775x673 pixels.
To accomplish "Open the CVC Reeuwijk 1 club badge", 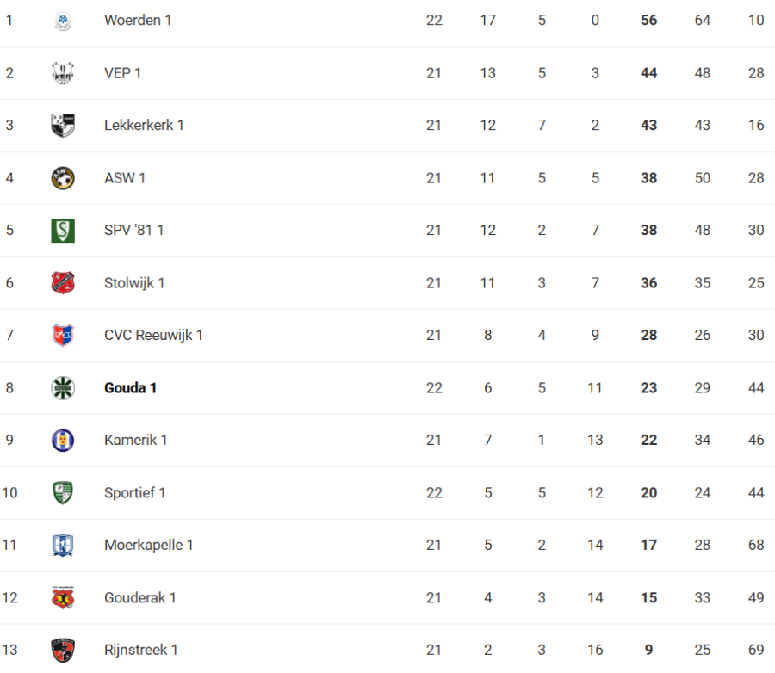I will 63,336.
